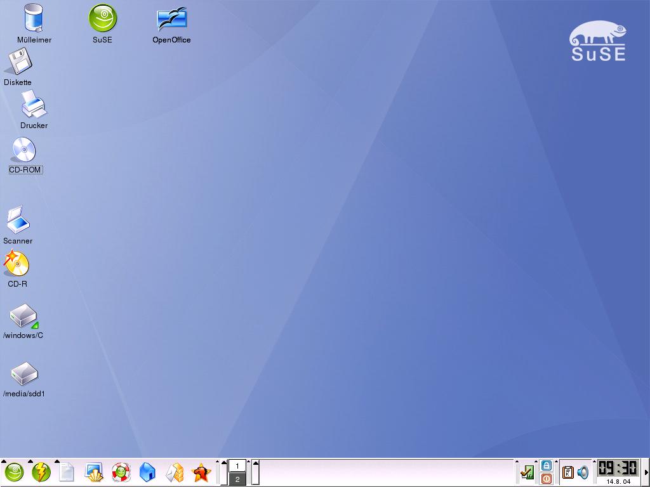This screenshot has width=650, height=487.
Task: Click the CD-R burner icon
Action: click(17, 264)
